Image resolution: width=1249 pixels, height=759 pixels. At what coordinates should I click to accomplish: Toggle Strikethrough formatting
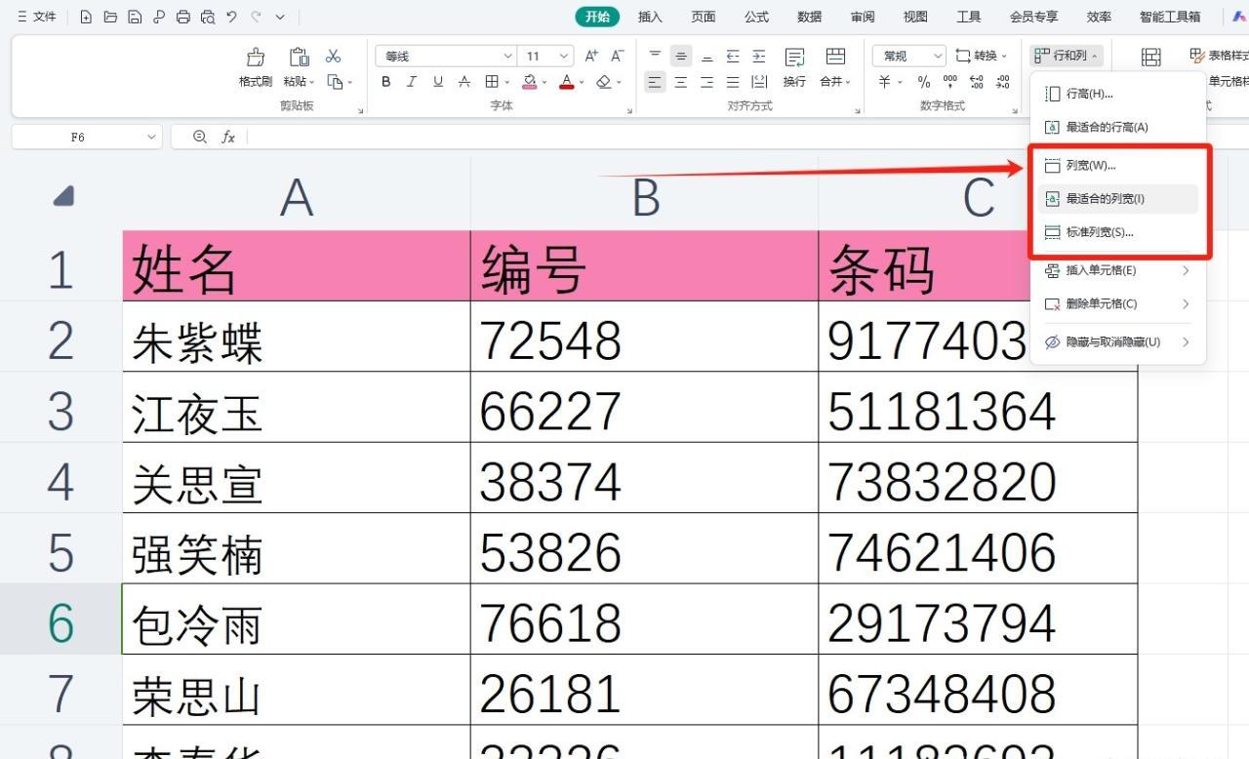(x=464, y=82)
